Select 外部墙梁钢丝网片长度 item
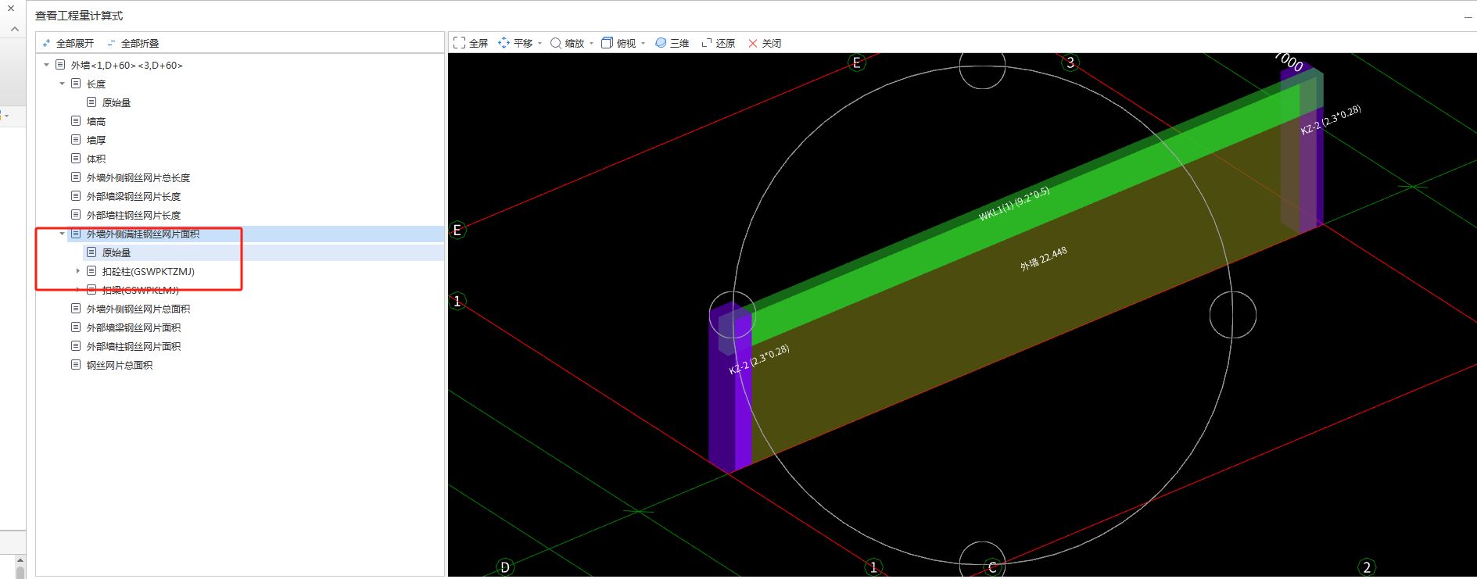1477x579 pixels. pos(134,196)
